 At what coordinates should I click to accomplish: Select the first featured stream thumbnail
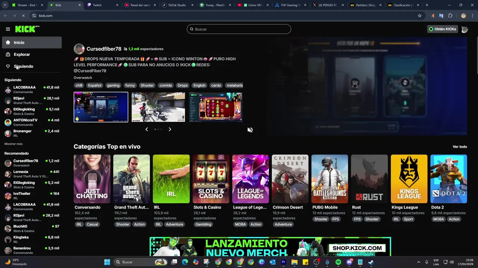101,107
